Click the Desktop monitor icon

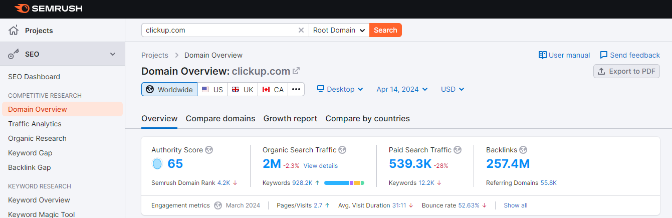click(x=321, y=89)
